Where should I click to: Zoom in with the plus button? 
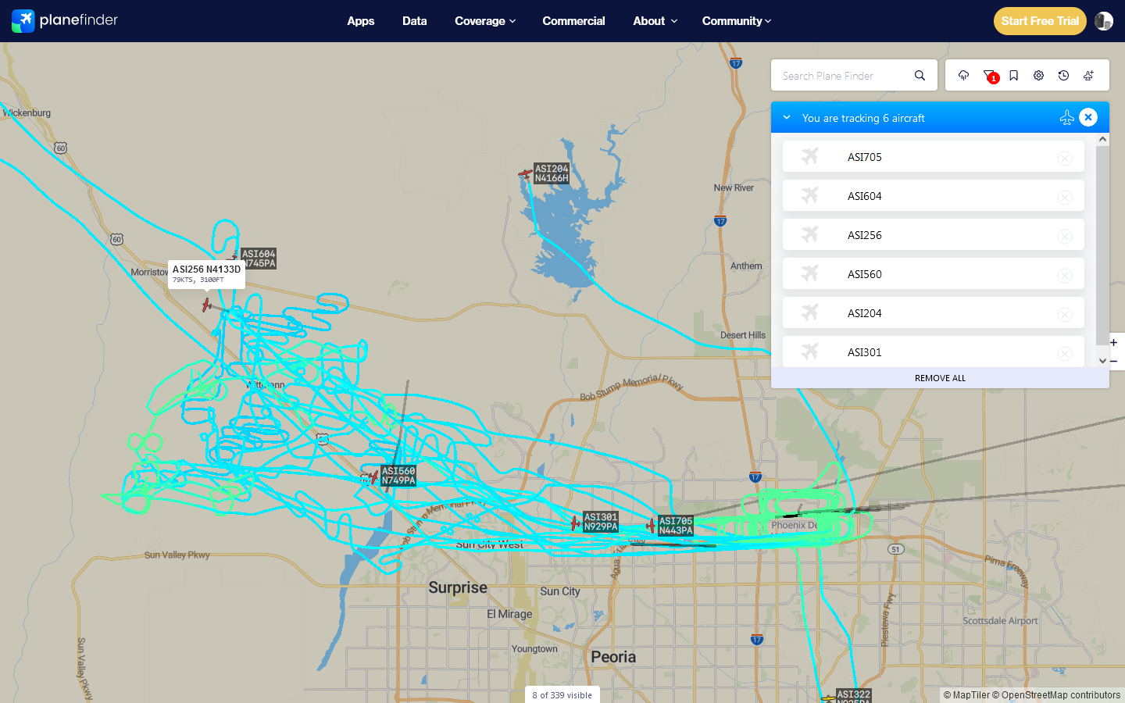(x=1114, y=342)
